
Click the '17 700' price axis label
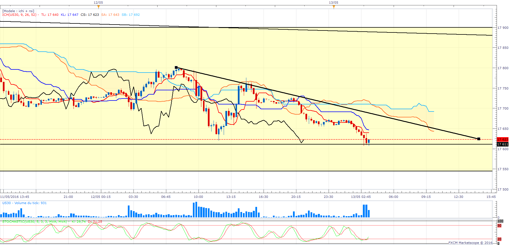click(503, 108)
